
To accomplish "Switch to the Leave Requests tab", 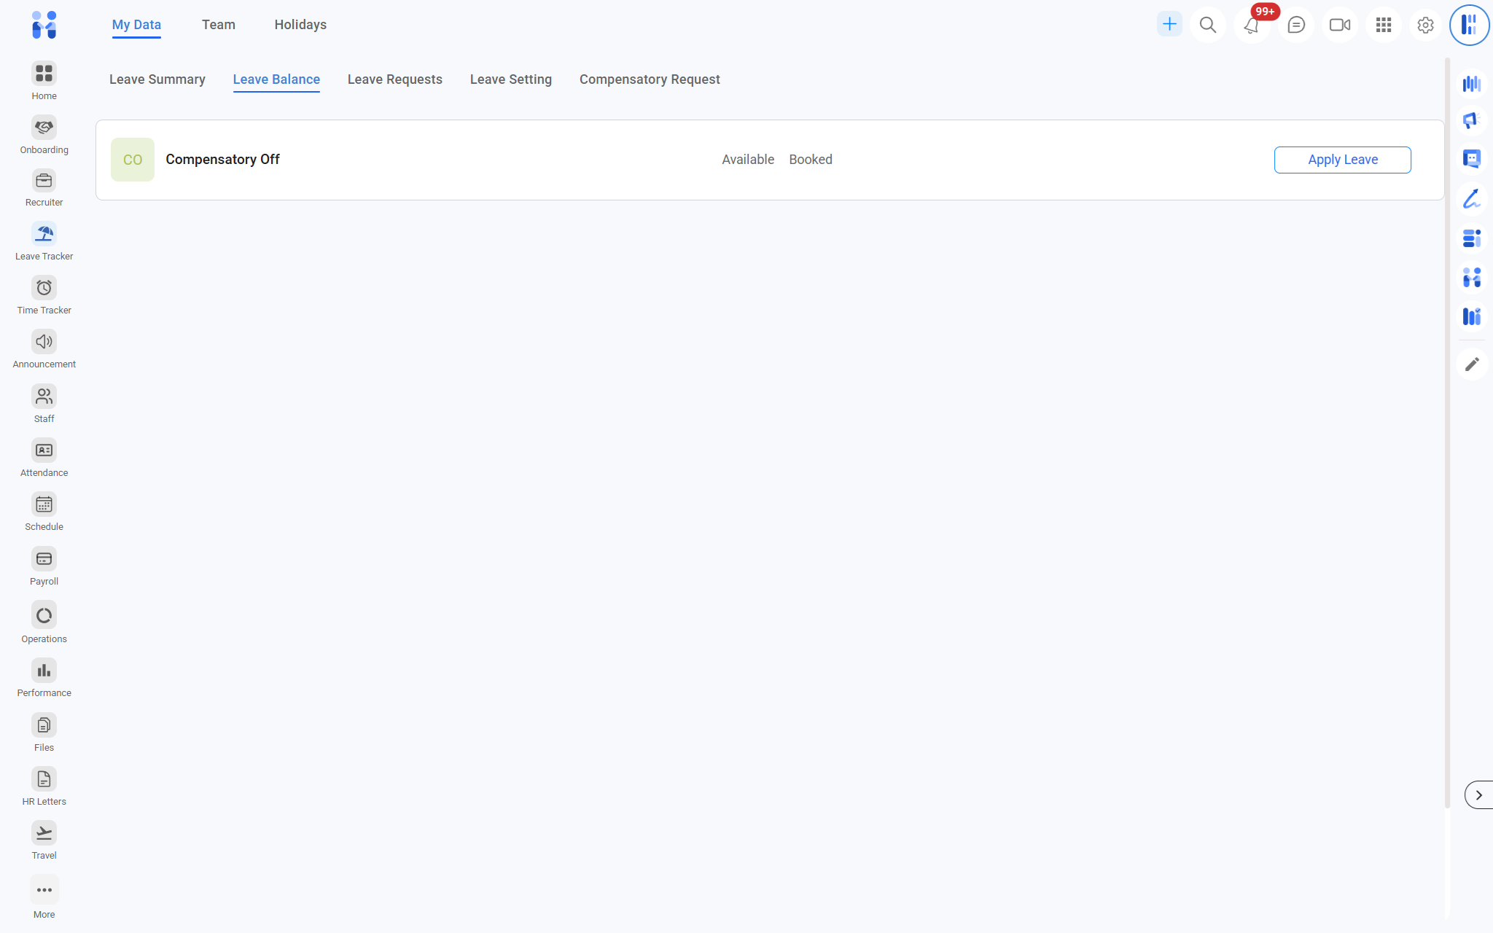I will coord(394,79).
